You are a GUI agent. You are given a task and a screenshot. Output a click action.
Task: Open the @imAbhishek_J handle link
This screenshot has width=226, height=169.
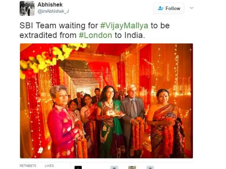53,11
